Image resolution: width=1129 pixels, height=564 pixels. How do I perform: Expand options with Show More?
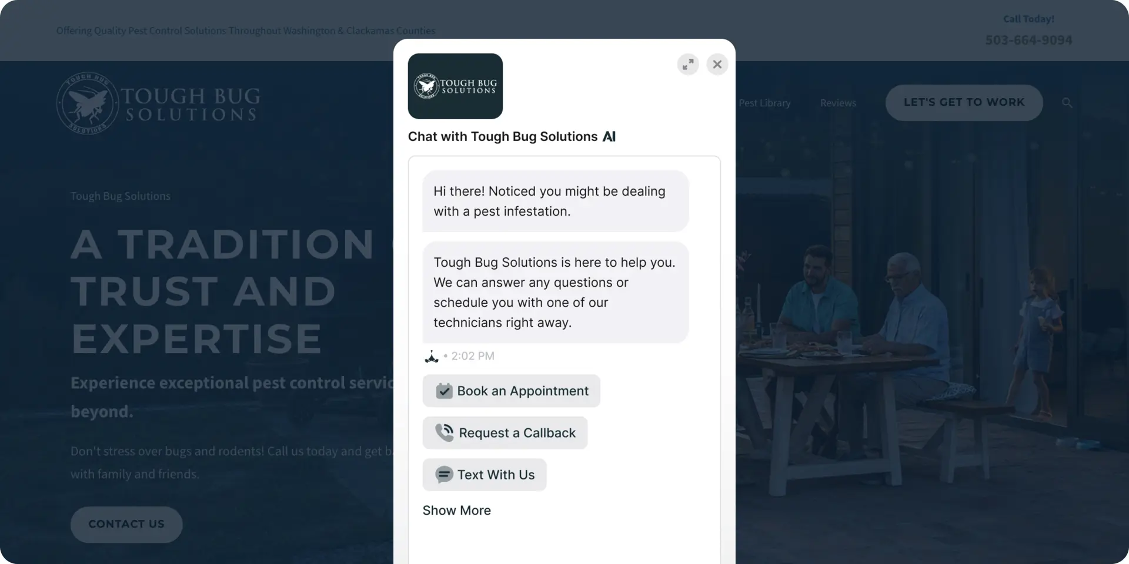click(456, 511)
